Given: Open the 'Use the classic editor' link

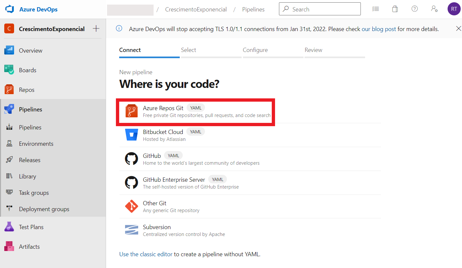Looking at the screenshot, I should (146, 254).
